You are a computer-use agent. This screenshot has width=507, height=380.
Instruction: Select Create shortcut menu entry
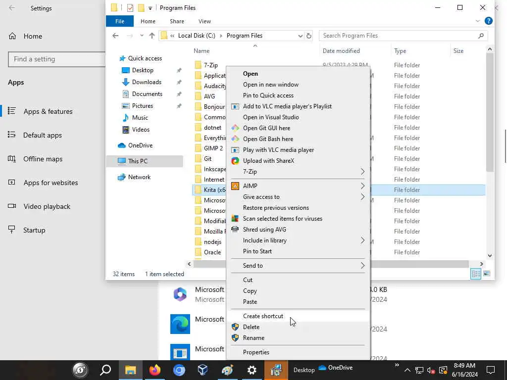pos(263,316)
